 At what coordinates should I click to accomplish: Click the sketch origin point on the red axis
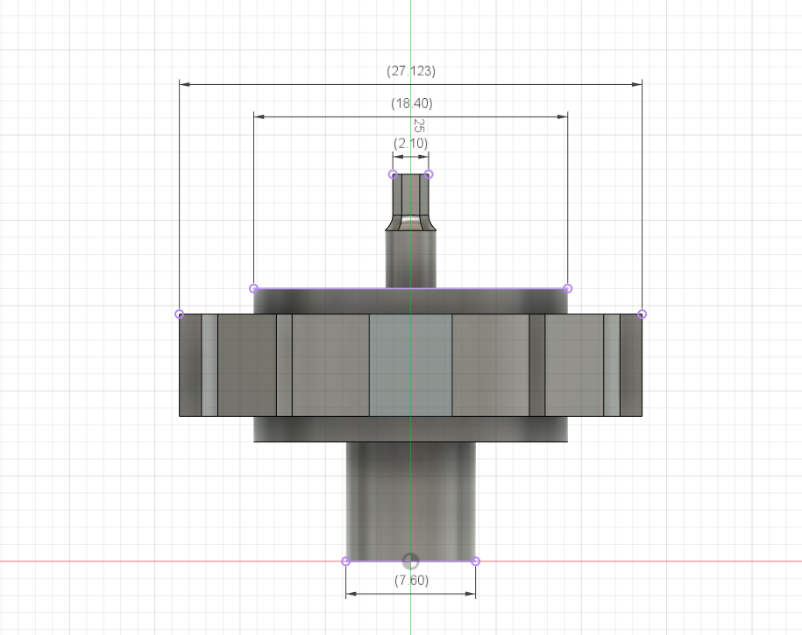pyautogui.click(x=411, y=561)
